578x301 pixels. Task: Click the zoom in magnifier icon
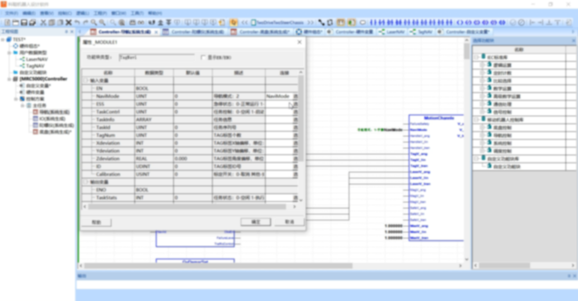coord(94,22)
